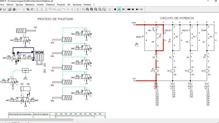Start simulation with the green play button
219x123 pixels.
(119, 9)
